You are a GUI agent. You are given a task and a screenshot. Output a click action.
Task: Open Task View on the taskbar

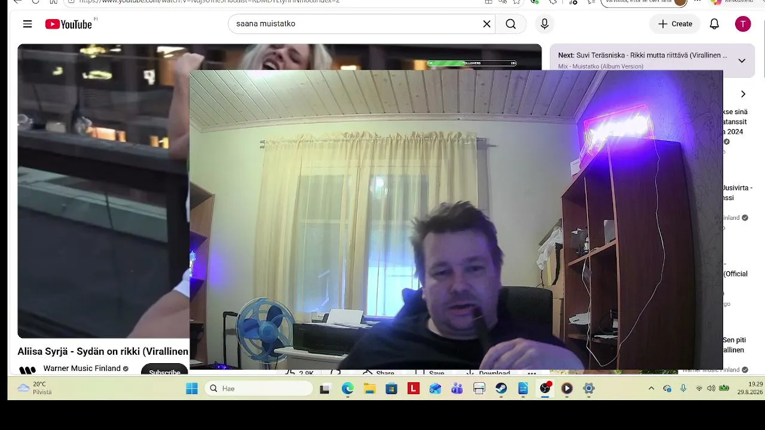click(x=325, y=389)
